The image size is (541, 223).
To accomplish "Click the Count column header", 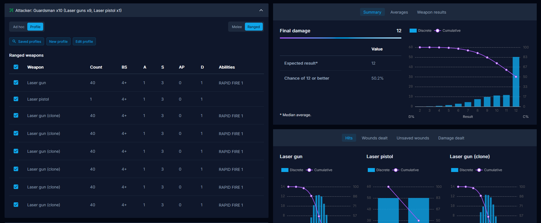I will (96, 67).
